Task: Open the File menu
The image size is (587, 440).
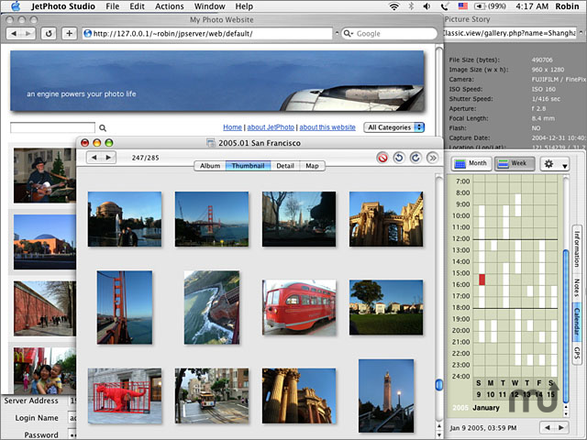Action: (x=112, y=6)
